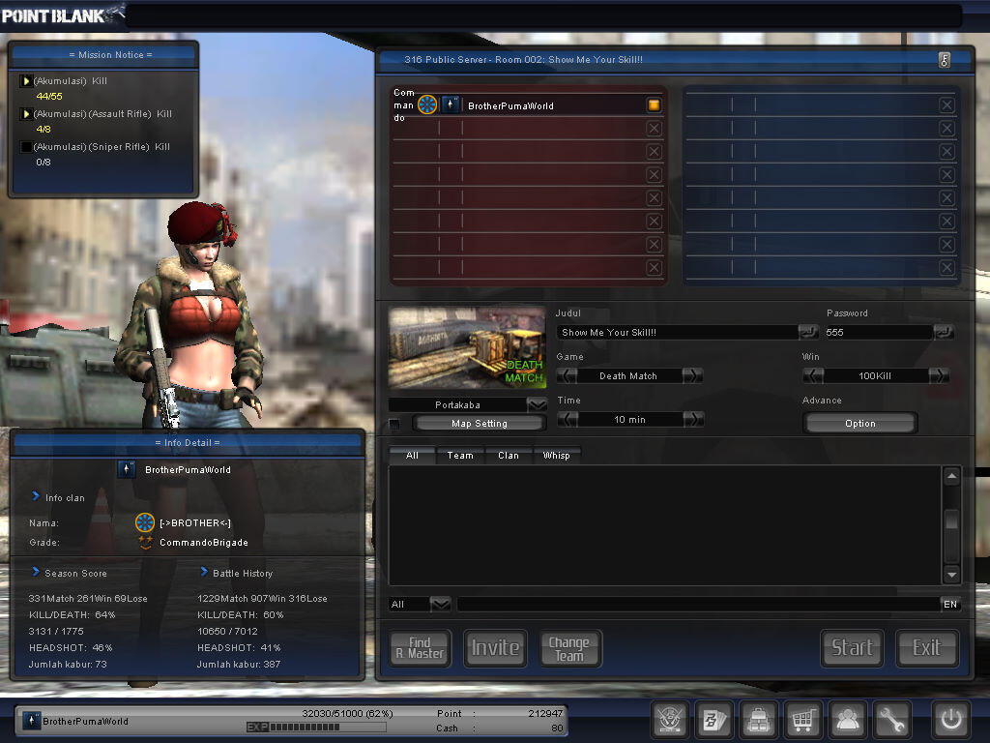Click next Game mode arrow
Image resolution: width=990 pixels, height=743 pixels.
pyautogui.click(x=692, y=376)
